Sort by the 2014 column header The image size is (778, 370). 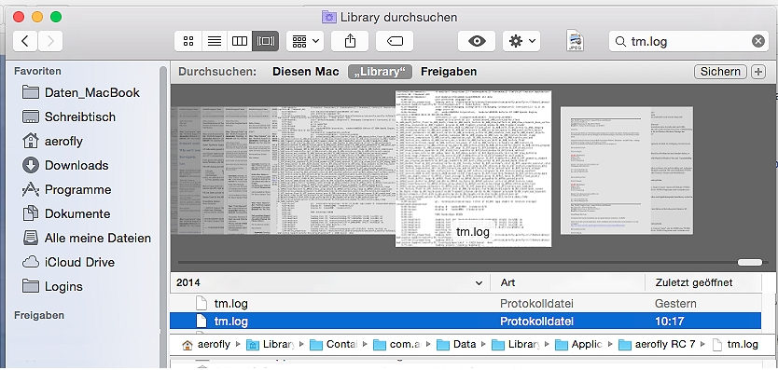click(329, 282)
